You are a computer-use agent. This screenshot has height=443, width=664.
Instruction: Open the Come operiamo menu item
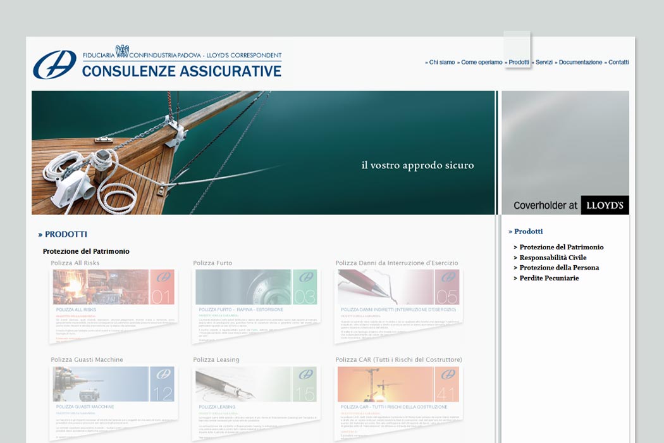point(481,62)
